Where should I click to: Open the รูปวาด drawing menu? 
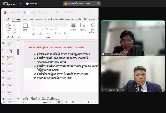(83, 28)
